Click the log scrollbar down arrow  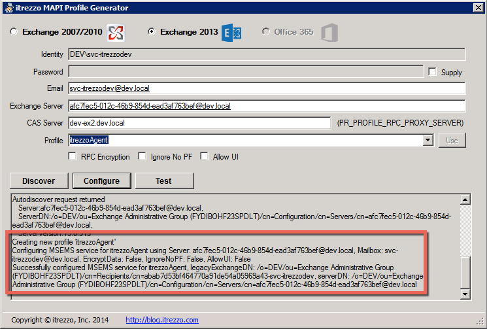[x=465, y=294]
